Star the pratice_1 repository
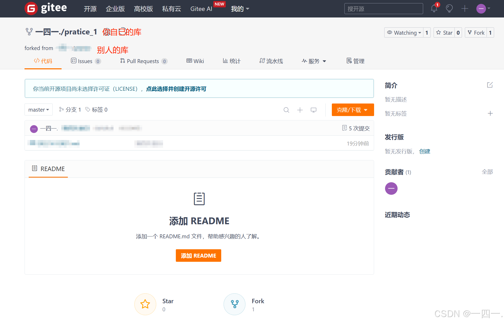The image size is (504, 322). [445, 33]
